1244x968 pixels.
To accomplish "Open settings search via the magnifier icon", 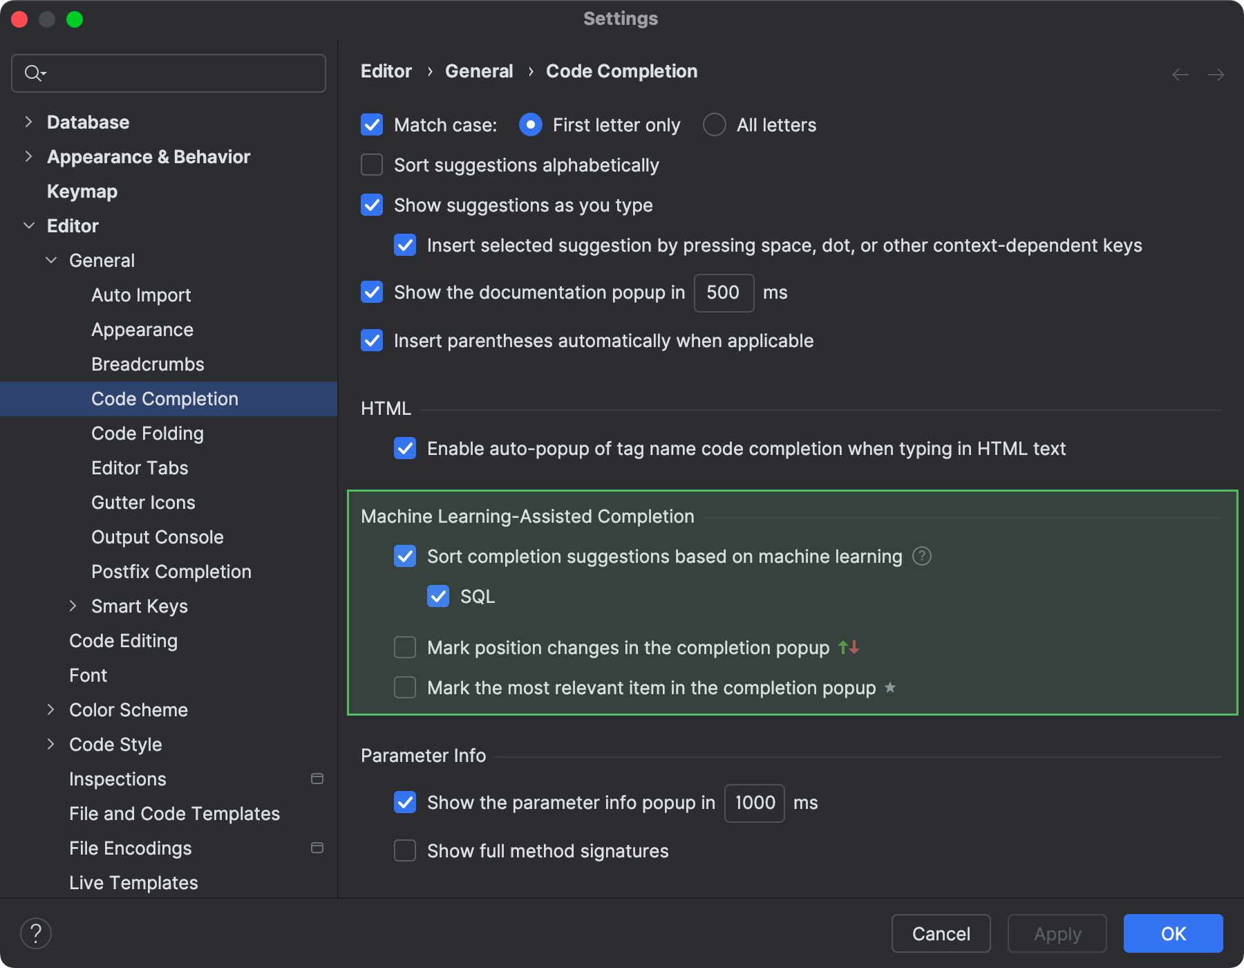I will pyautogui.click(x=33, y=73).
